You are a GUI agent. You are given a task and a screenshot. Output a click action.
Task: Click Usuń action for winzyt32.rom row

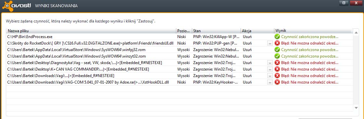coord(247,56)
